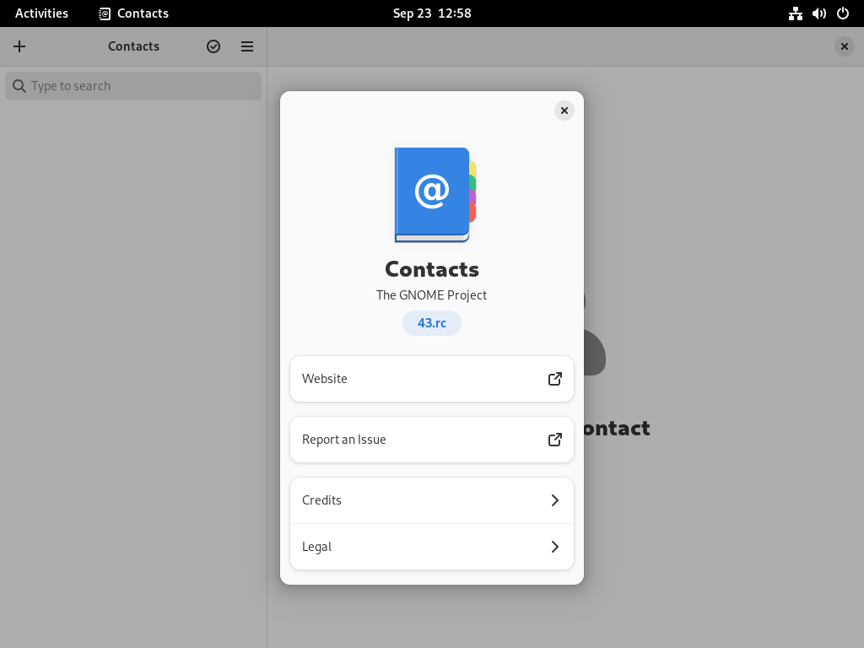Open the Contacts app menu in top bar

point(134,13)
